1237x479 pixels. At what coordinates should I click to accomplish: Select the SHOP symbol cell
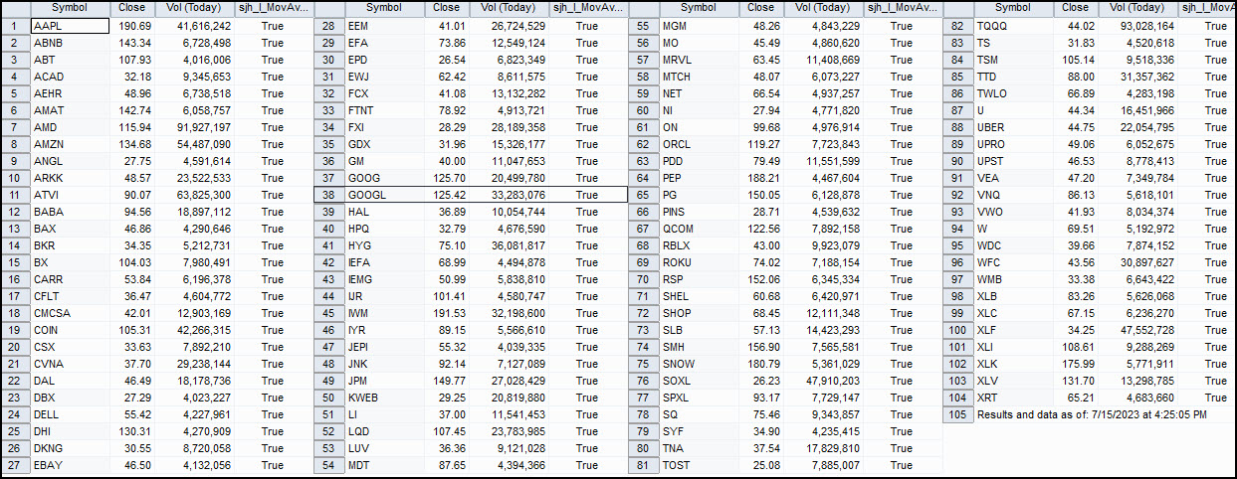click(699, 313)
